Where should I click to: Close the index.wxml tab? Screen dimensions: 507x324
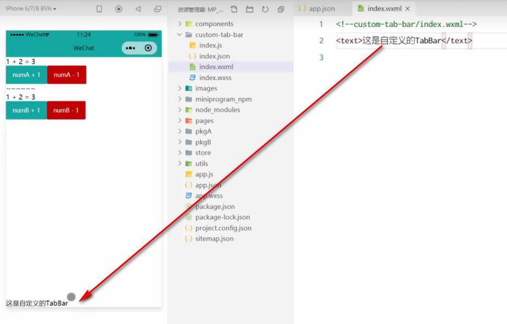pyautogui.click(x=408, y=9)
